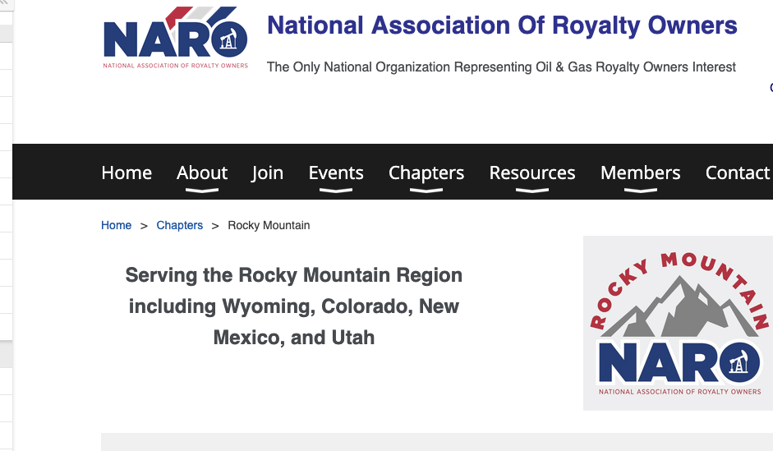
Task: Open the Contact navigation item
Action: [x=738, y=173]
